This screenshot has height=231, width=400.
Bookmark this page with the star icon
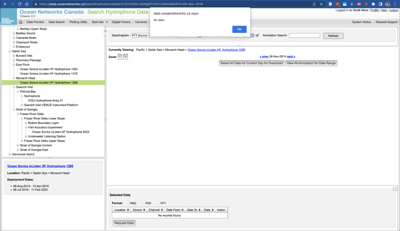pos(321,4)
